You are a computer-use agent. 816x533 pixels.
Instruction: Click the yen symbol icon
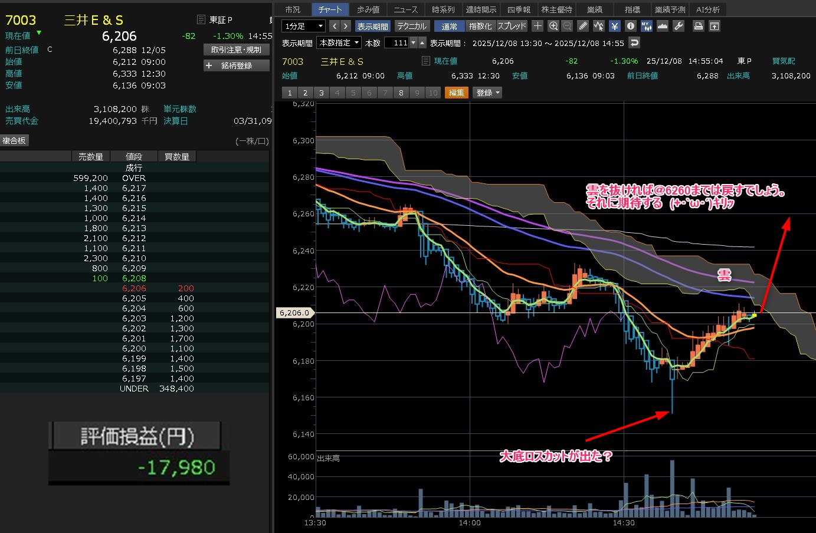pos(615,26)
